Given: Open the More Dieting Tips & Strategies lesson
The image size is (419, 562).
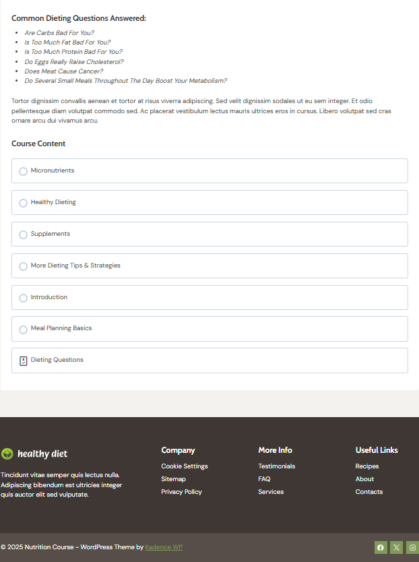Looking at the screenshot, I should (x=209, y=266).
